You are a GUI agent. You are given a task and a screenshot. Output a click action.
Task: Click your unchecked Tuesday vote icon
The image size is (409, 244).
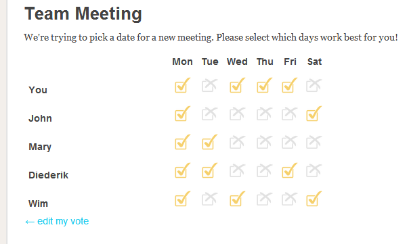coord(210,85)
